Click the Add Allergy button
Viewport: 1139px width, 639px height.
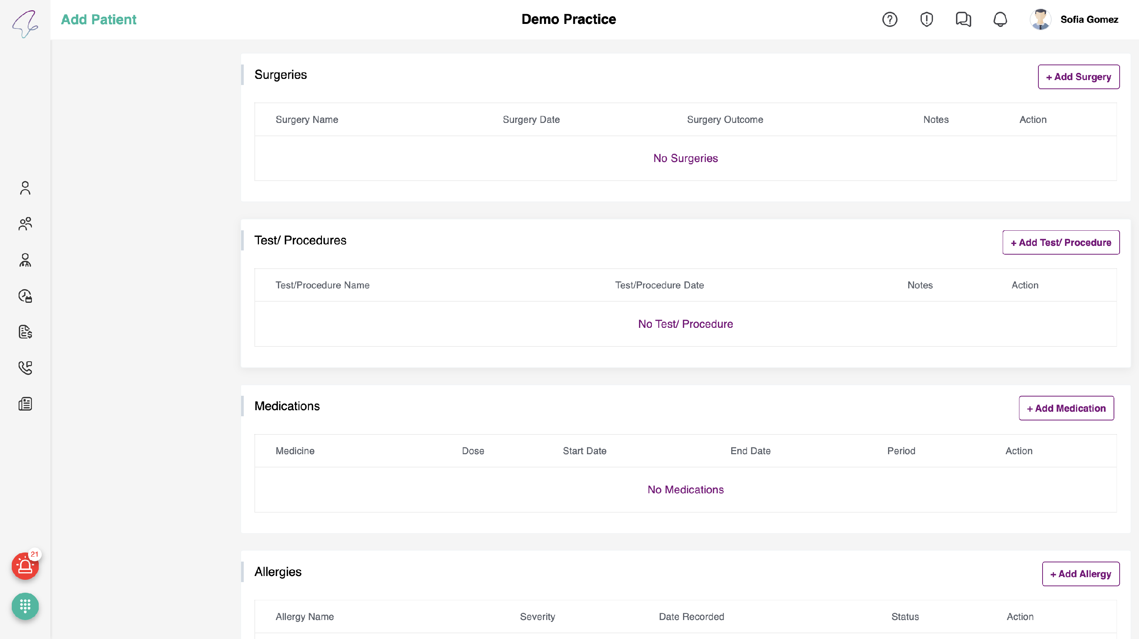click(1081, 574)
